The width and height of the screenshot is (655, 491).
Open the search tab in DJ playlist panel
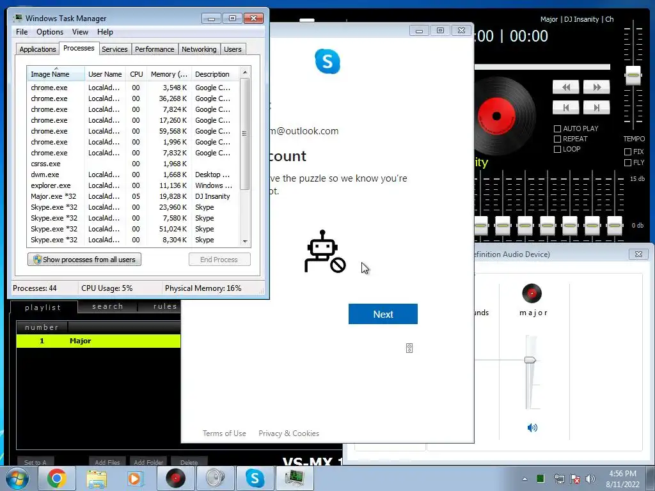click(x=107, y=306)
